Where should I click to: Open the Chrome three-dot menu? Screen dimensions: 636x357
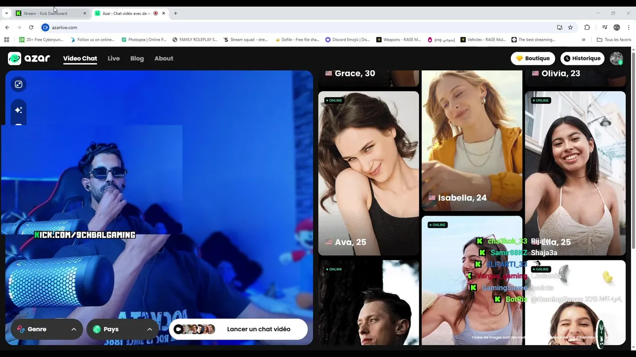tap(629, 27)
